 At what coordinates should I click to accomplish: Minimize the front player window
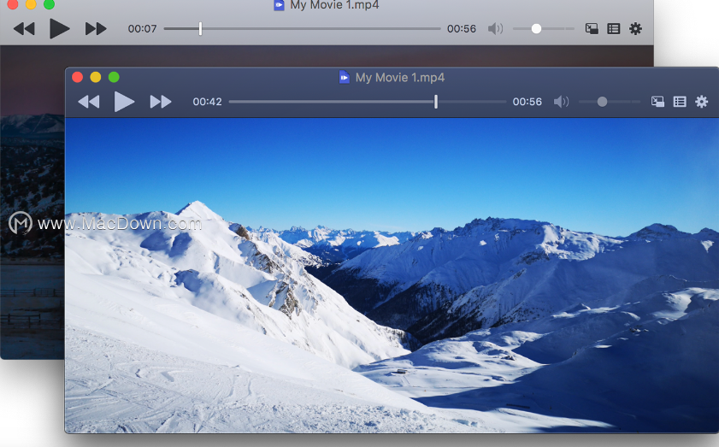(x=96, y=77)
